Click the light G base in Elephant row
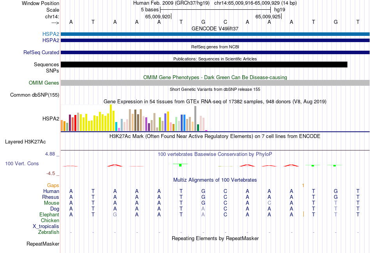 pyautogui.click(x=115, y=214)
